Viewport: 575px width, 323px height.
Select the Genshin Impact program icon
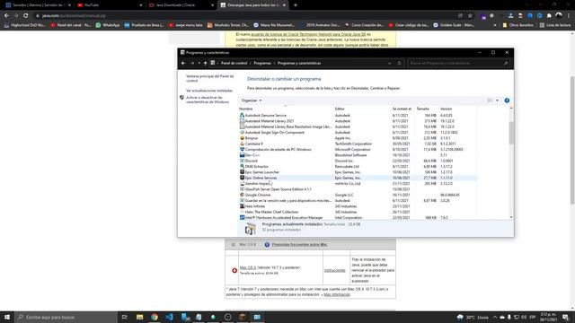242,183
